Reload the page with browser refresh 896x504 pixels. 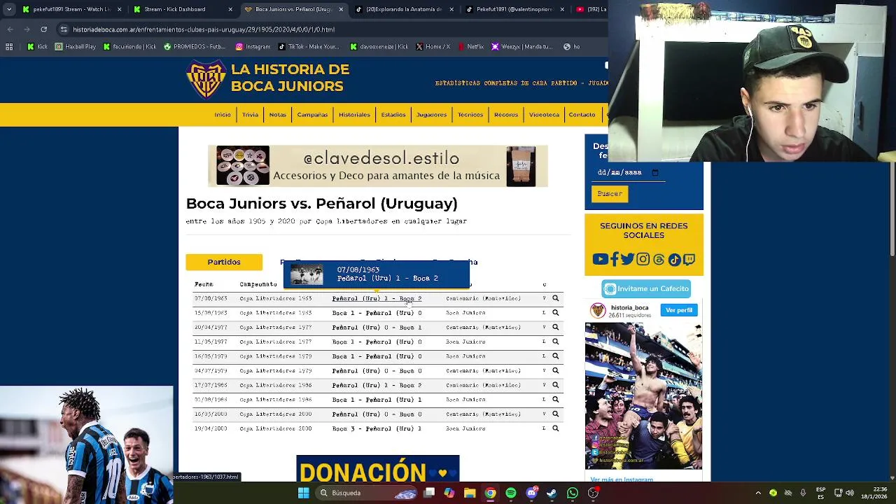pyautogui.click(x=44, y=29)
